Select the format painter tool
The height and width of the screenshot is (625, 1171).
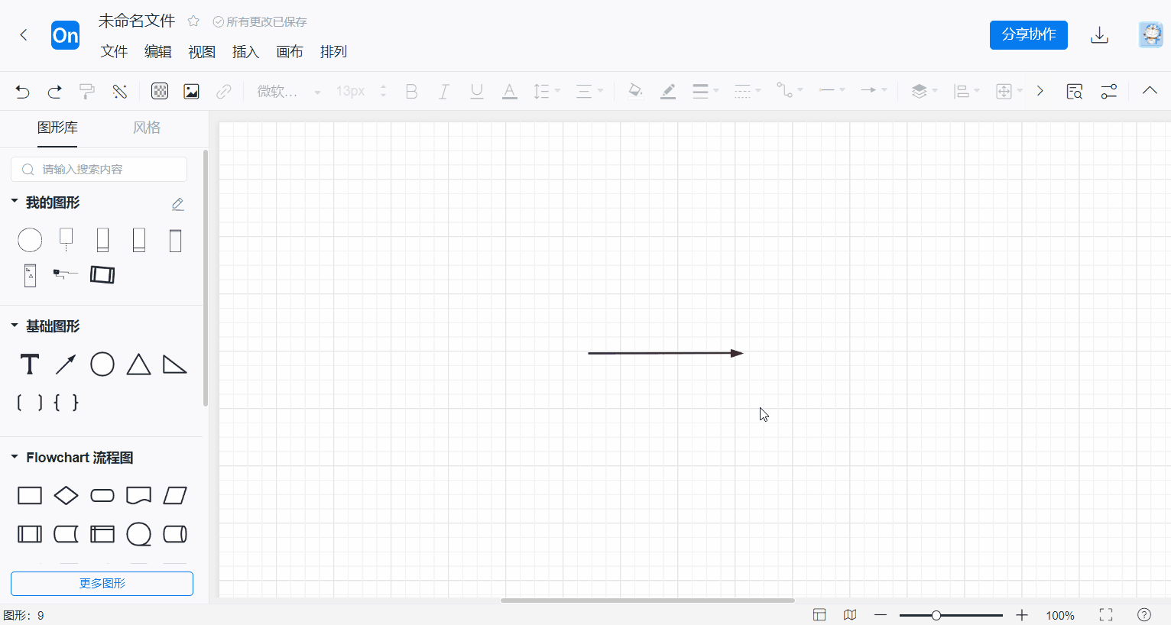(87, 92)
